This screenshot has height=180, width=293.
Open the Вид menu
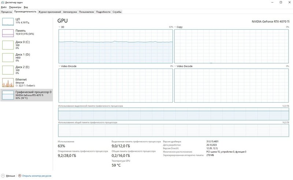click(26, 7)
